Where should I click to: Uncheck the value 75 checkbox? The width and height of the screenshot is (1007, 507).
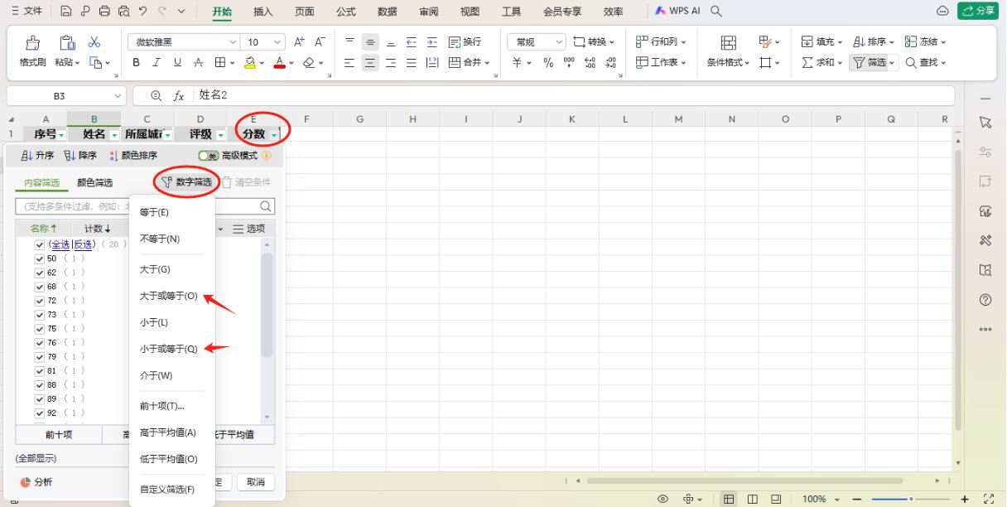click(x=39, y=329)
